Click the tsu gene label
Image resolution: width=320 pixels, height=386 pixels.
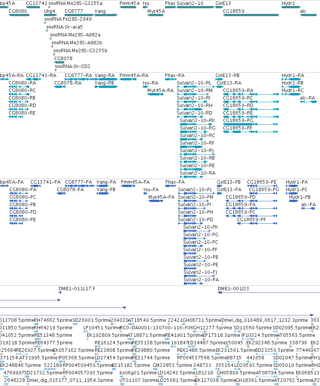(x=146, y=3)
